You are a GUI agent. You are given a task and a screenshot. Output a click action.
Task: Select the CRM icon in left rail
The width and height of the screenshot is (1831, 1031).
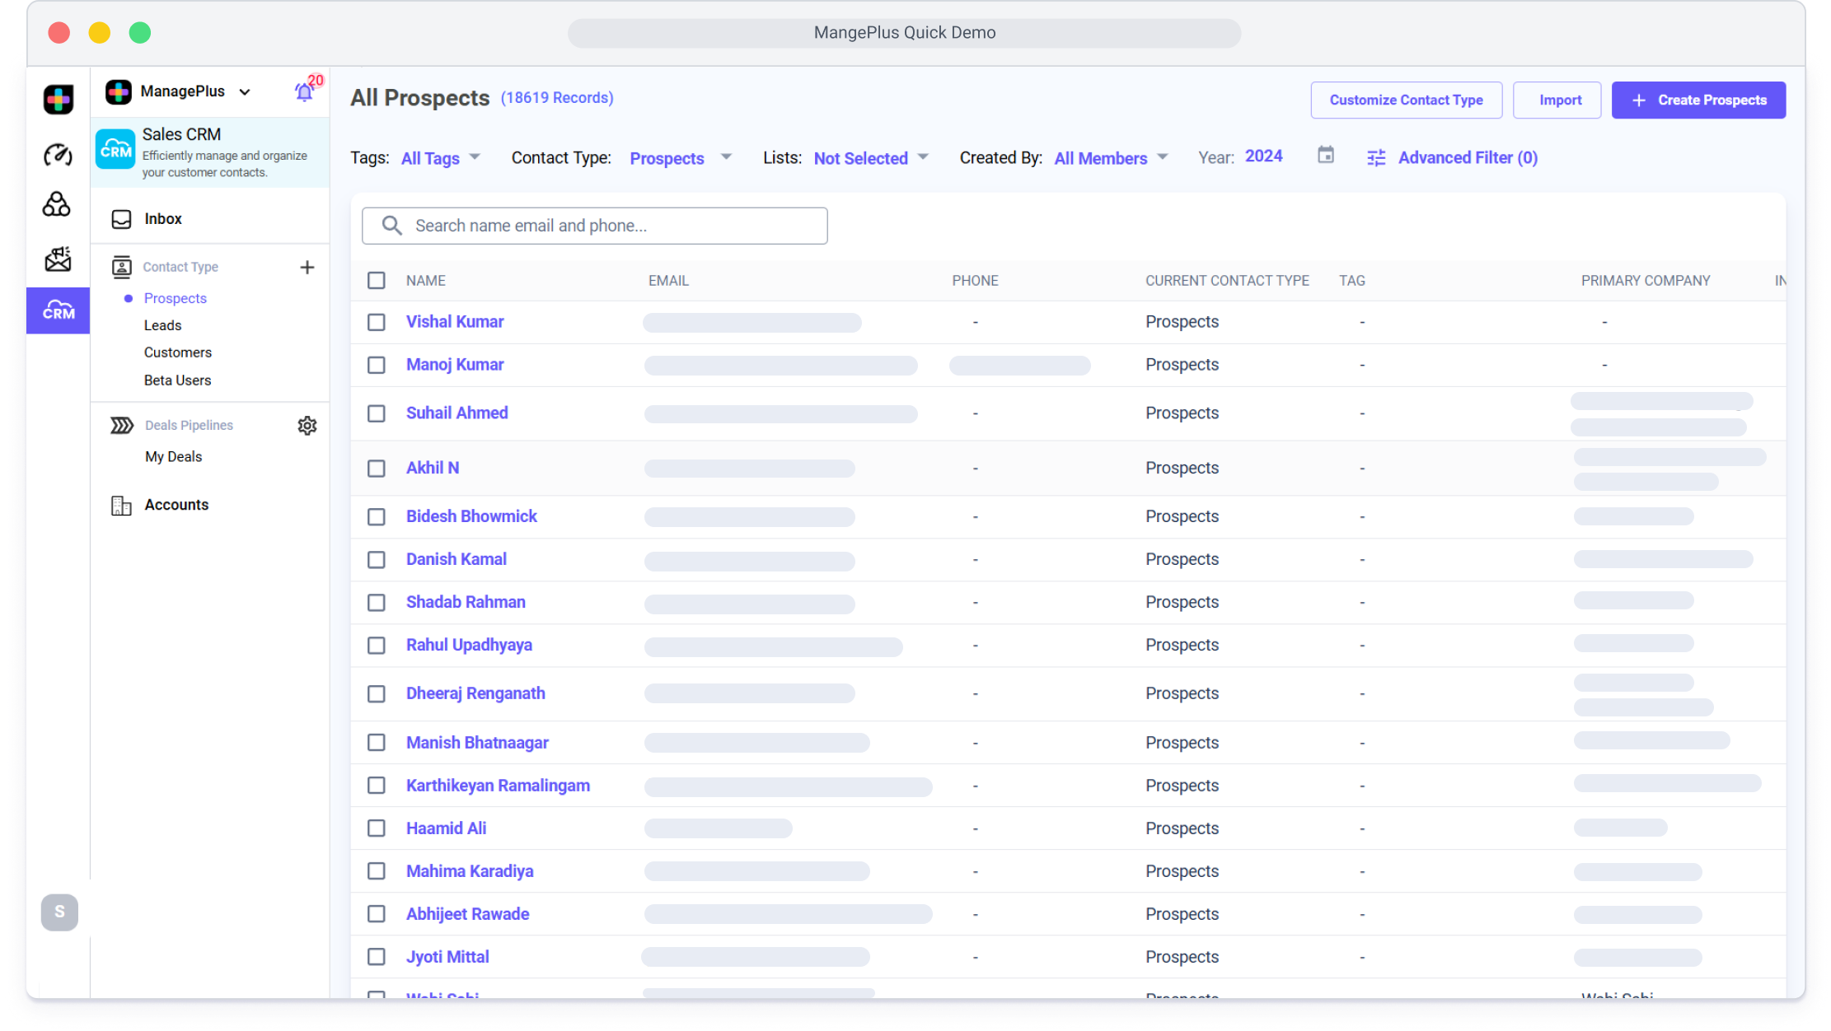pos(59,310)
